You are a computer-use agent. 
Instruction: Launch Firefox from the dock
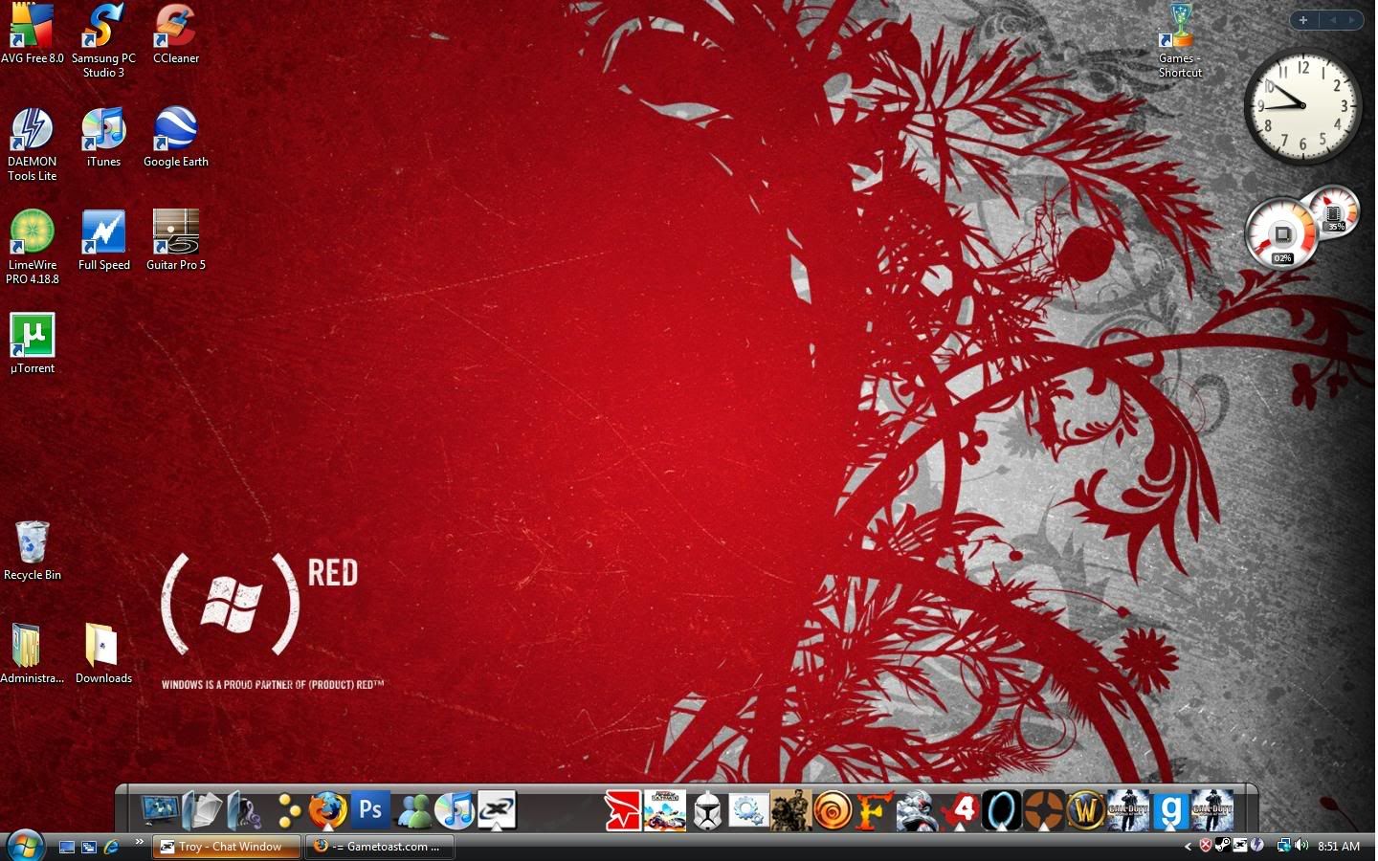point(327,810)
